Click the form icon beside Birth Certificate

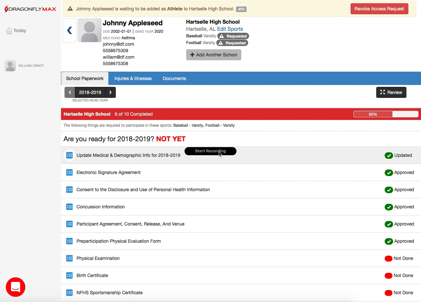(69, 275)
